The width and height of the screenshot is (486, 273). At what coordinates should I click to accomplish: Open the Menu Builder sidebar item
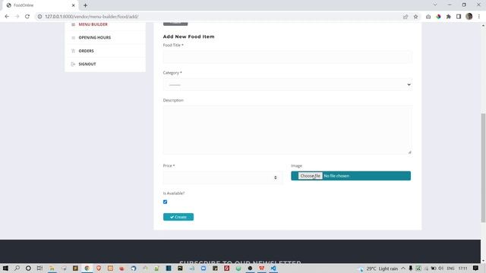93,24
